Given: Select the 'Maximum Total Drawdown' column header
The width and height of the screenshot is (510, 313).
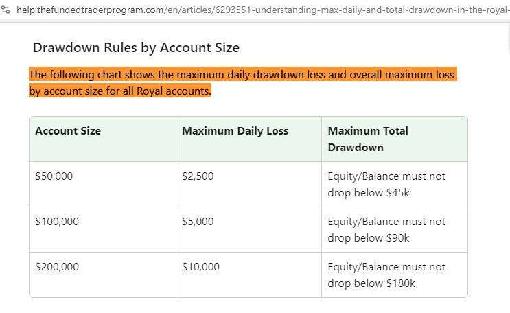Looking at the screenshot, I should click(x=368, y=139).
